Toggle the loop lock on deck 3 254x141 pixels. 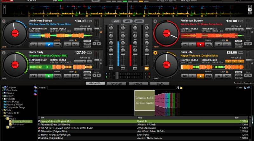76,72
